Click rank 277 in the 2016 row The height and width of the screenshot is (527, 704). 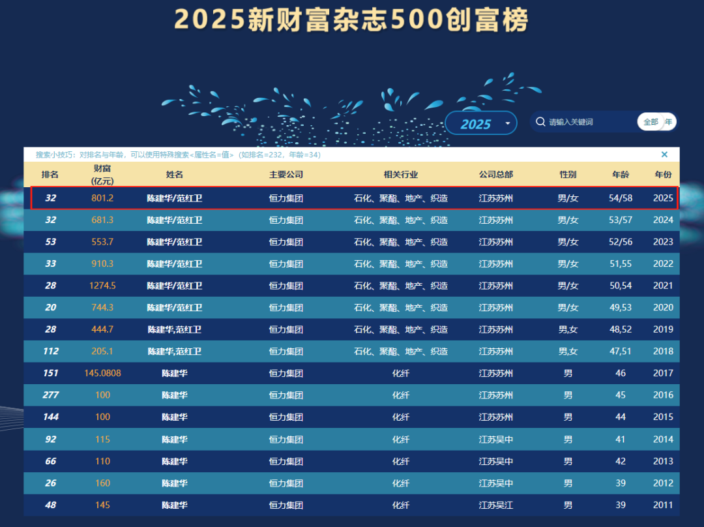click(x=50, y=395)
